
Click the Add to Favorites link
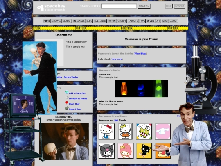pos(77,93)
